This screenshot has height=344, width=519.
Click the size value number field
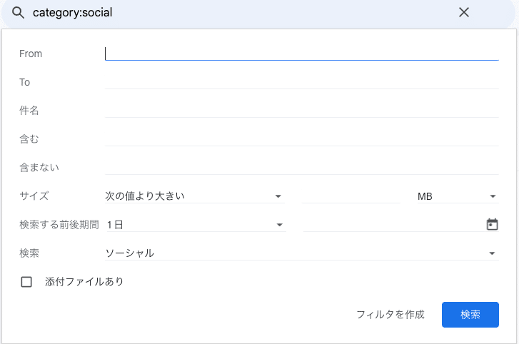click(351, 196)
